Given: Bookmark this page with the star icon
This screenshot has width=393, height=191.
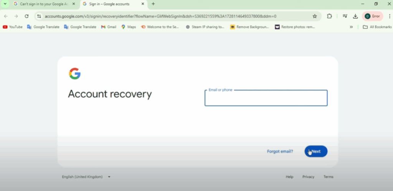Looking at the screenshot, I should pos(315,16).
